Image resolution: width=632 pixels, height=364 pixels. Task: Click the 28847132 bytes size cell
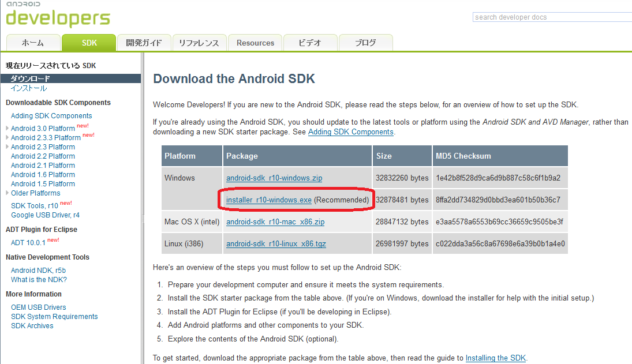(402, 222)
